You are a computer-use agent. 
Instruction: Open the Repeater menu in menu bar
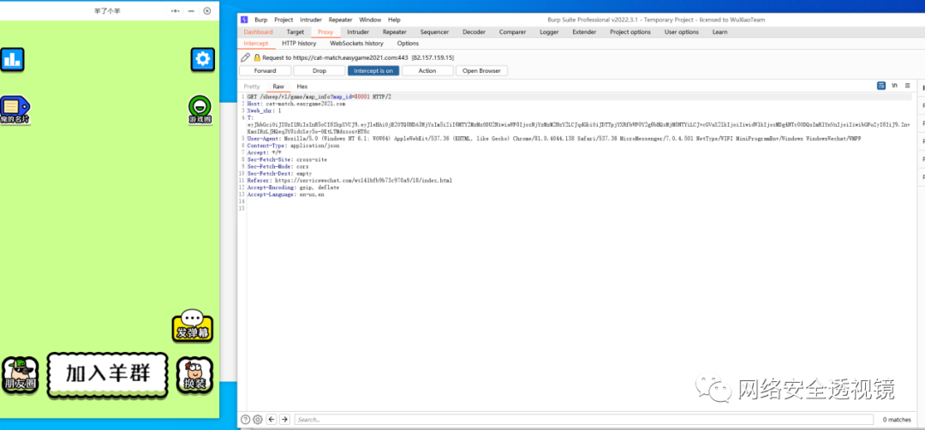click(340, 20)
